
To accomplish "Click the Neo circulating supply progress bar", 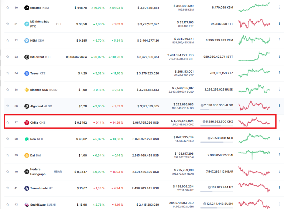I will coord(217,142).
